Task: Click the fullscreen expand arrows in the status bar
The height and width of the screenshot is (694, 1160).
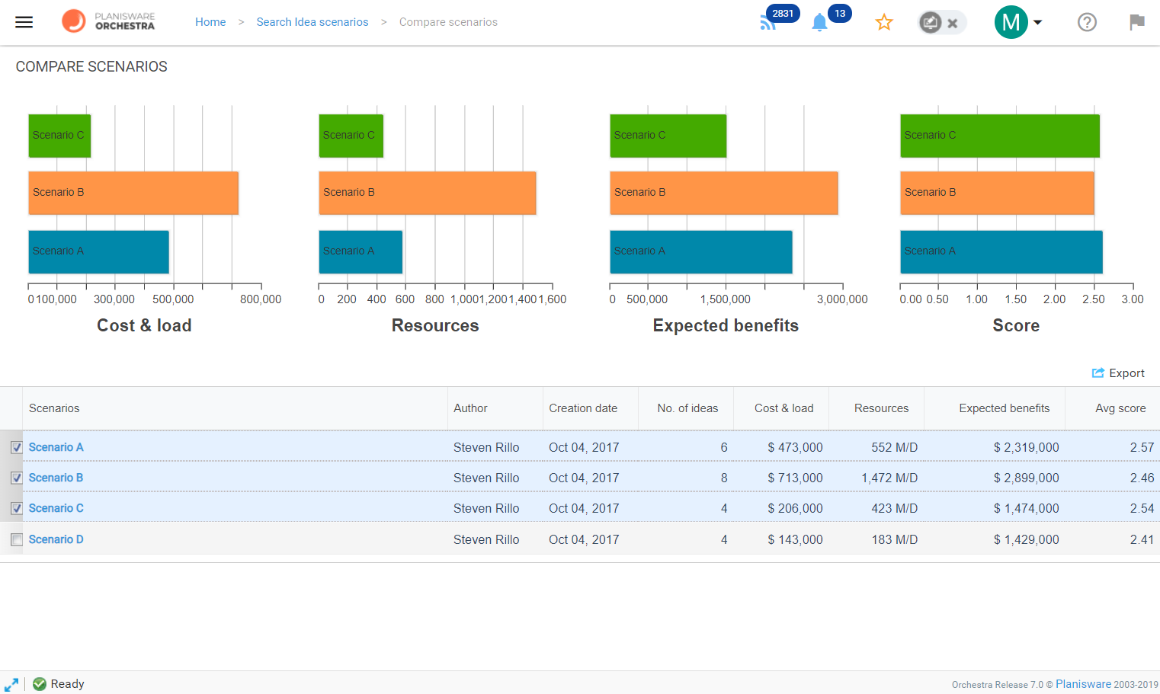Action: click(x=11, y=684)
